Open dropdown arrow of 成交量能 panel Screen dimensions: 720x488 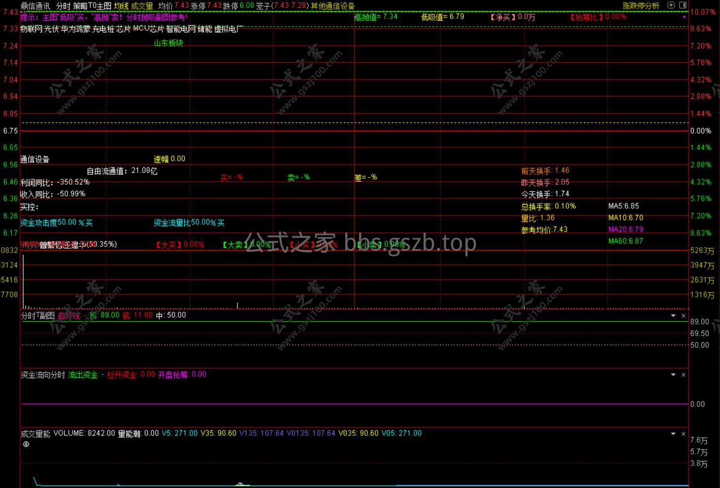coord(673,434)
